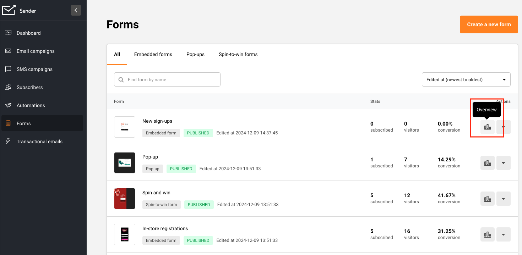
Task: Open Overview chart for In-store registrations
Action: click(487, 234)
